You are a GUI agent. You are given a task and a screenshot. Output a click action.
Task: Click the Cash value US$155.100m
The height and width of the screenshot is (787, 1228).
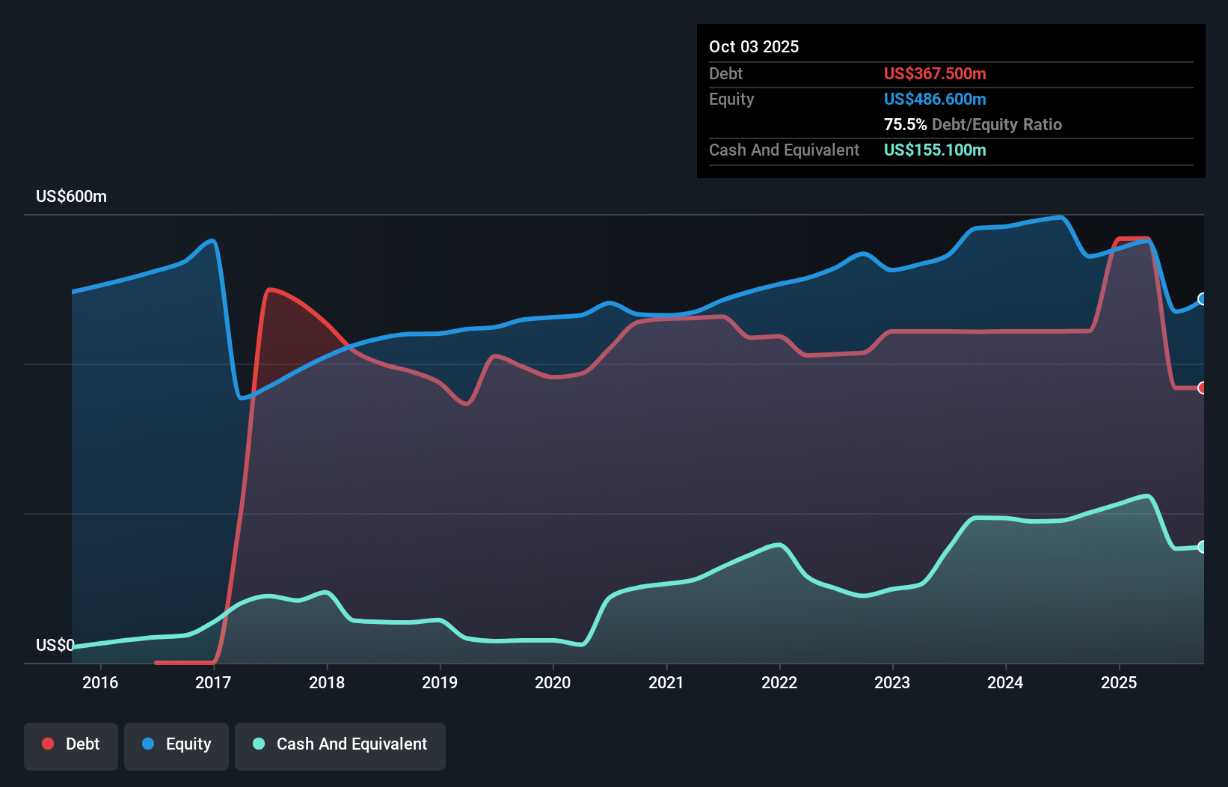[935, 150]
